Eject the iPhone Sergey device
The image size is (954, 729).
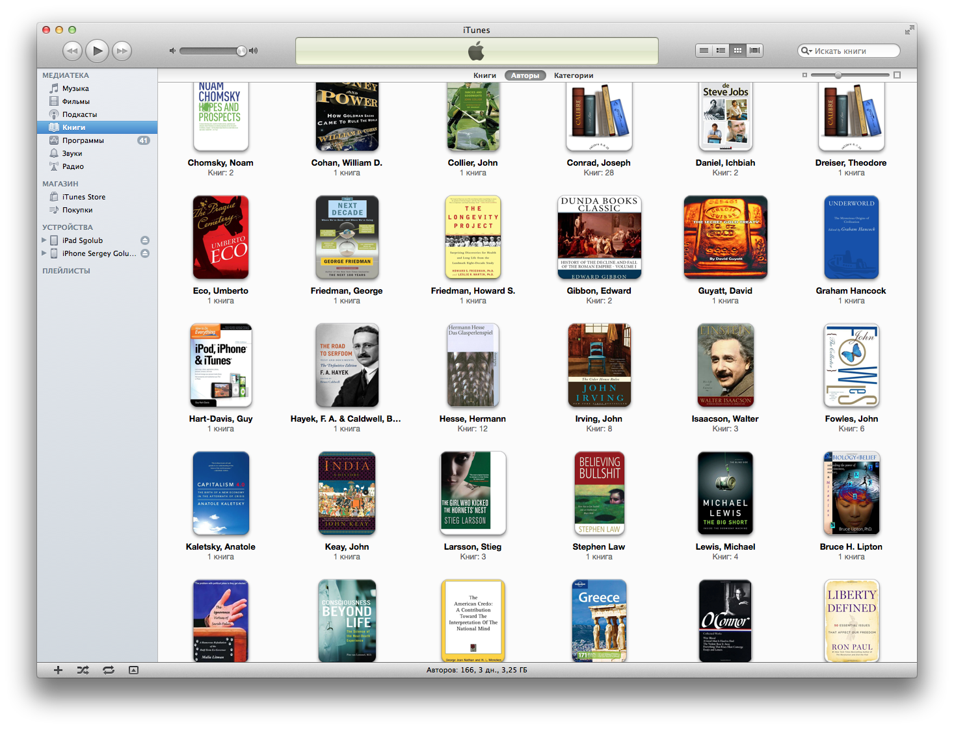point(145,253)
